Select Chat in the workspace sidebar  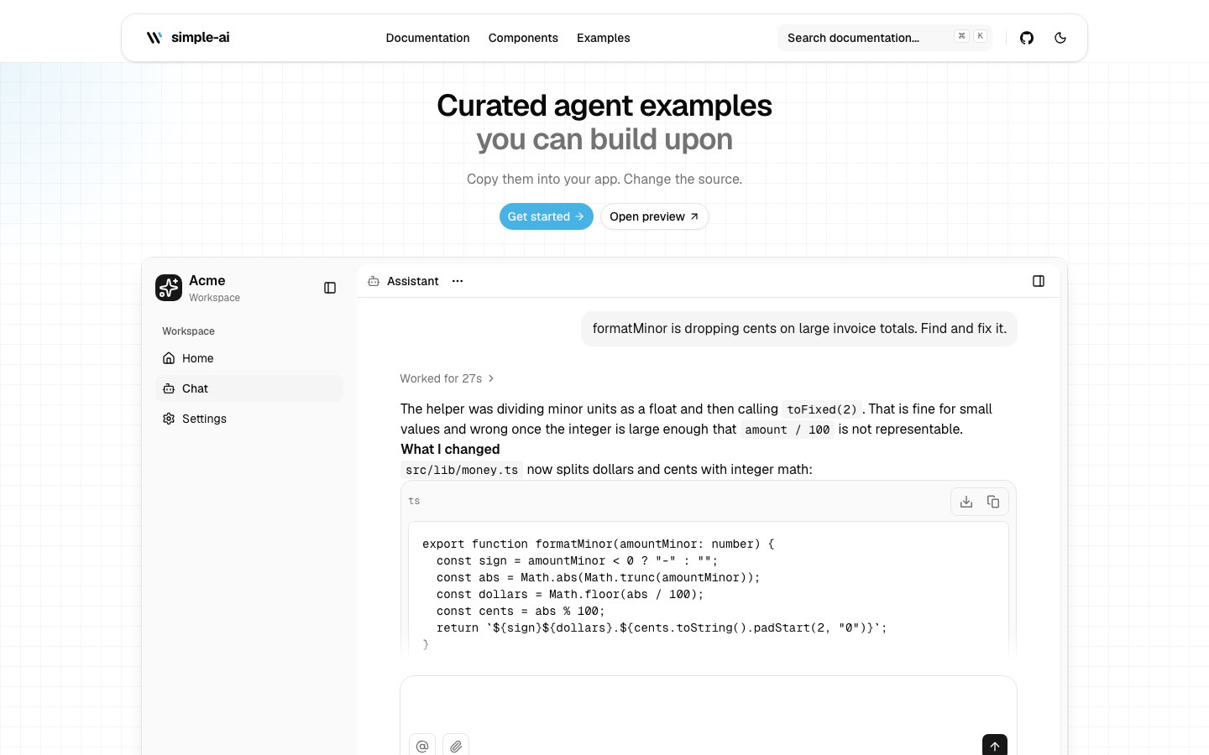click(x=249, y=388)
